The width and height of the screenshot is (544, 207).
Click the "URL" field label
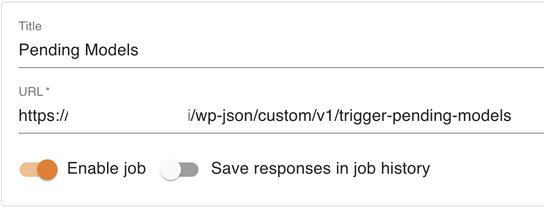[x=29, y=92]
